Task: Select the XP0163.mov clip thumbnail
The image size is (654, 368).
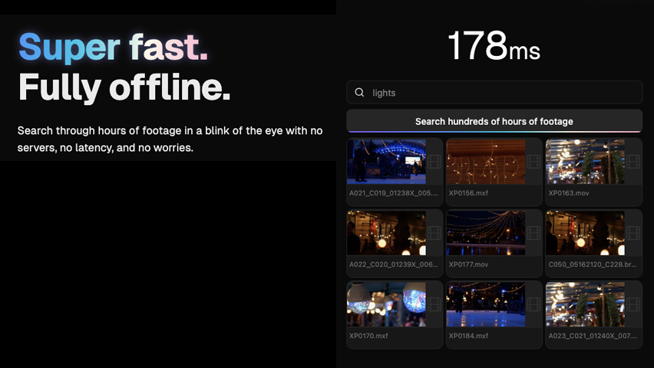Action: click(585, 161)
